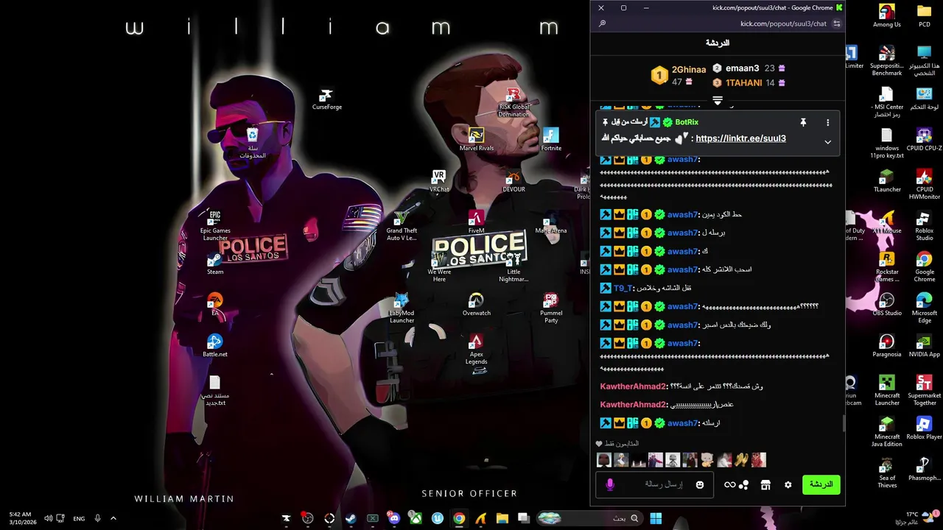Click the infinity symbol icon beside chat input

click(x=729, y=484)
